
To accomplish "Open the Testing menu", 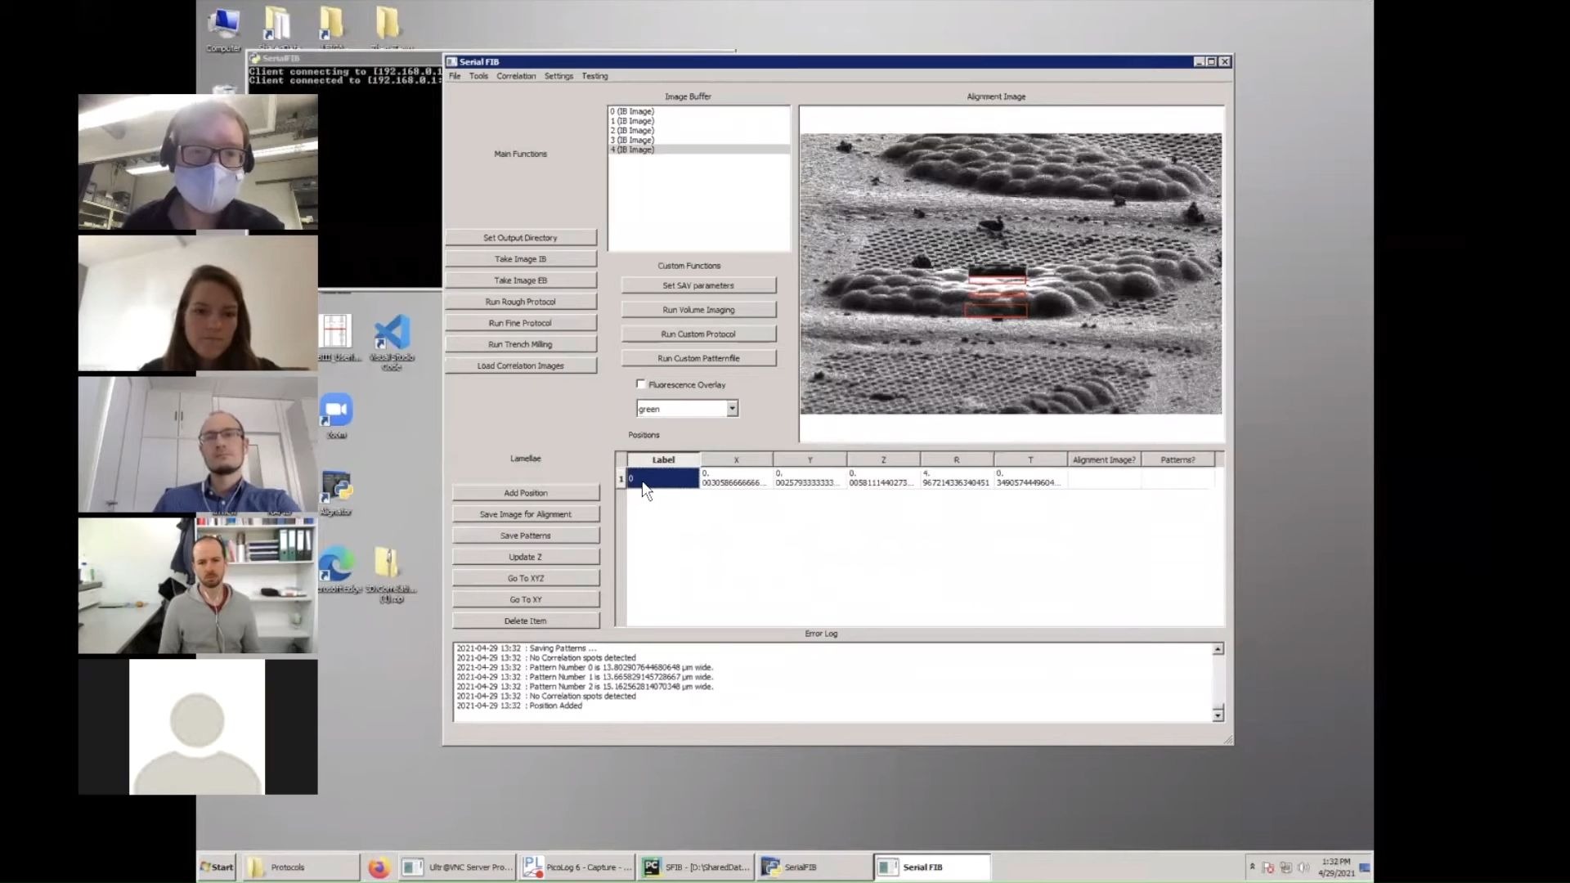I will click(x=594, y=76).
